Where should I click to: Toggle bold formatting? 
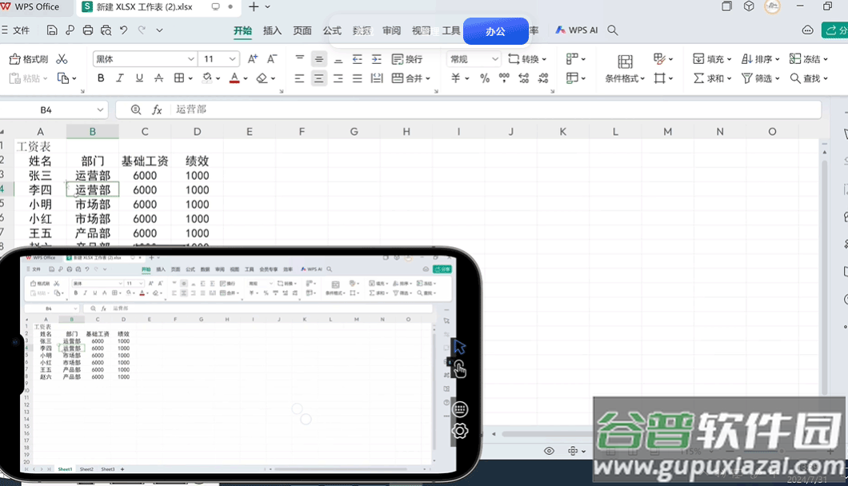click(100, 78)
